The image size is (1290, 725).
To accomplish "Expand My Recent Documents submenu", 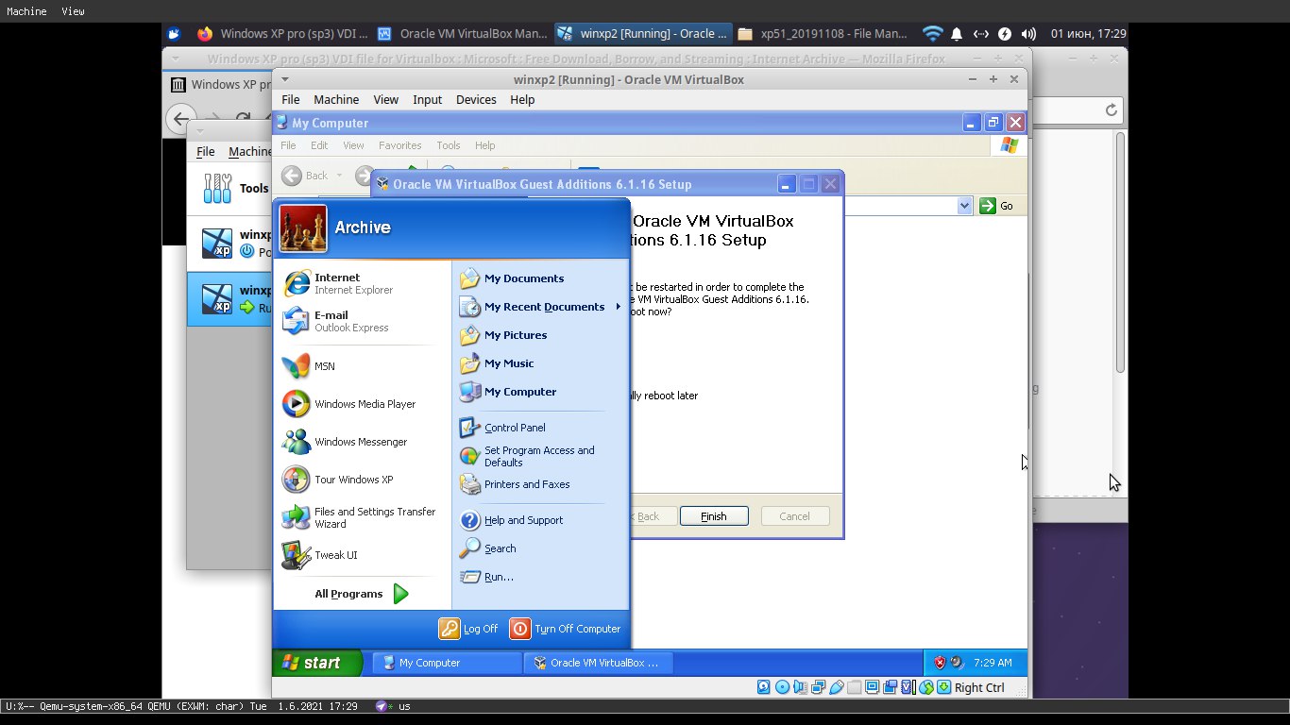I will 540,307.
